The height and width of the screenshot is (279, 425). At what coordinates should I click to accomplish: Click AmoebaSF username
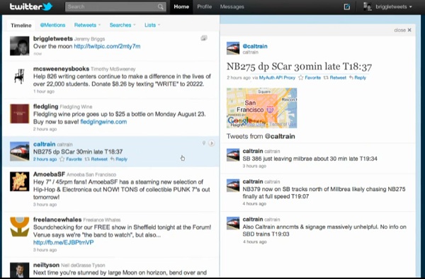[x=49, y=174]
